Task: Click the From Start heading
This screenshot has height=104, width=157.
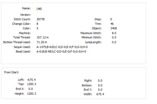Action: pos(12,72)
